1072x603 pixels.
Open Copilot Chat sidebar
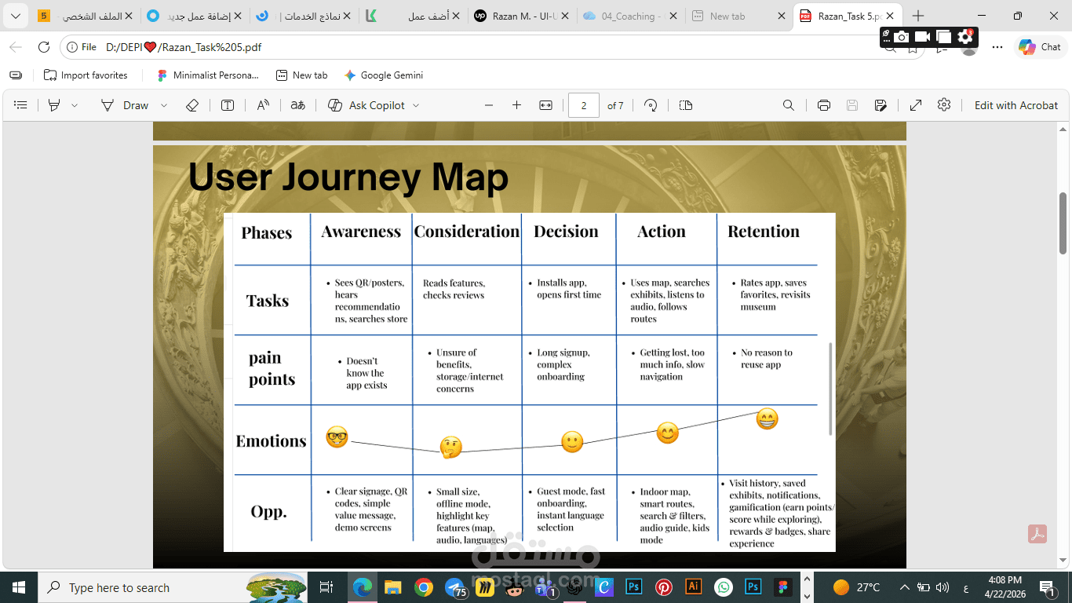tap(1039, 47)
